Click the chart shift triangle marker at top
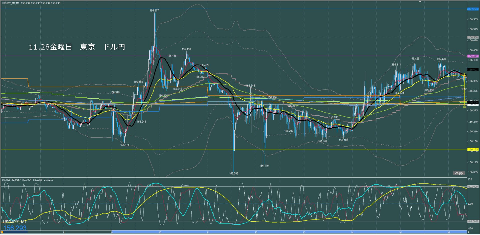480x235 pixels. (420, 2)
